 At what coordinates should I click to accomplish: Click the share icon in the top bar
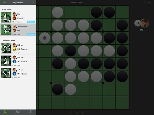(145, 2)
